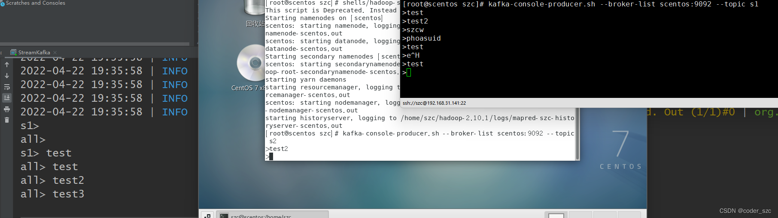This screenshot has width=778, height=218.
Task: Switch to the third workspace in the pager
Action: coord(605,215)
